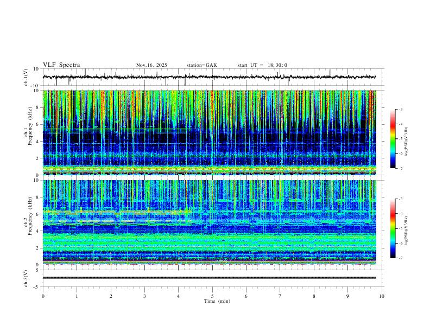The image size is (430, 332).
Task: Click the ch.1 spectrogram panel
Action: pyautogui.click(x=210, y=132)
